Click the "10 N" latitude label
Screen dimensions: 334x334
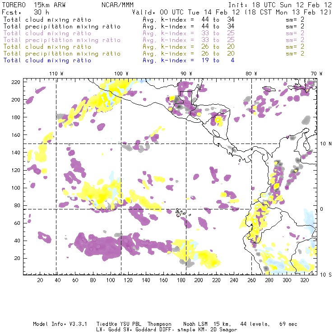(x=326, y=144)
